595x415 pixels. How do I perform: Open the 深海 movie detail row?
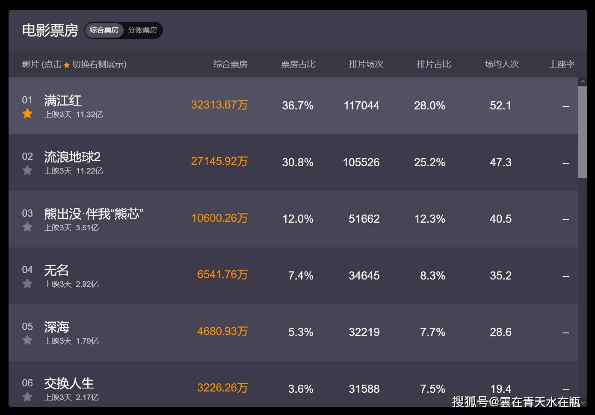(56, 327)
